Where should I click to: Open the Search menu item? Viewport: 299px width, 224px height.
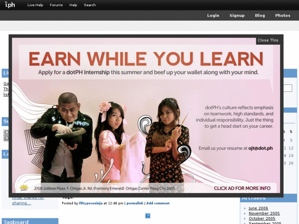90,5
